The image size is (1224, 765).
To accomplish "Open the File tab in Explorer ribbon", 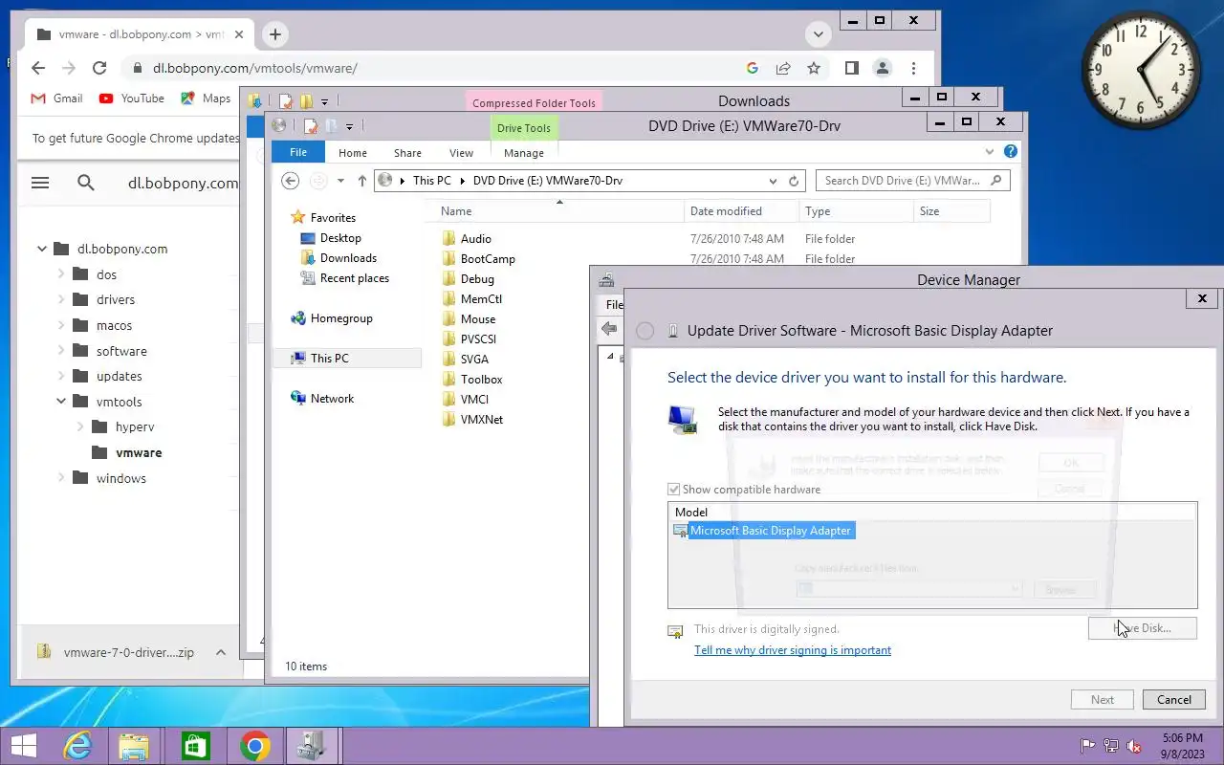I will point(298,152).
